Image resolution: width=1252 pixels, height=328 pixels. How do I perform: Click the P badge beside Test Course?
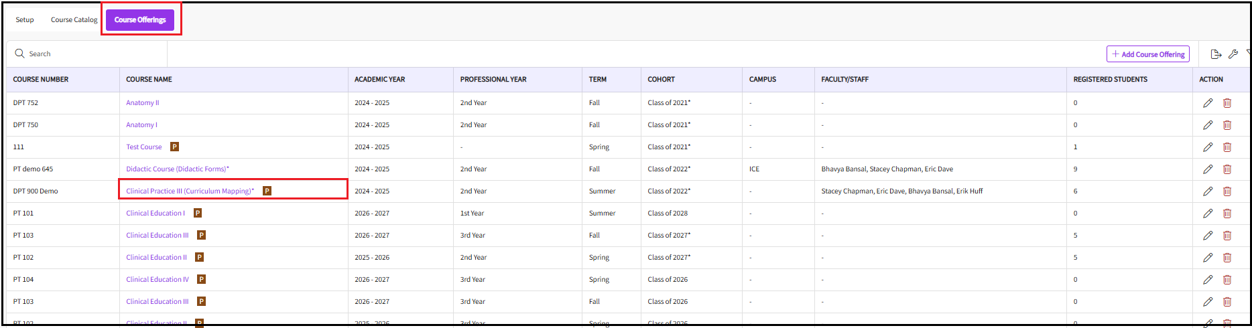174,147
